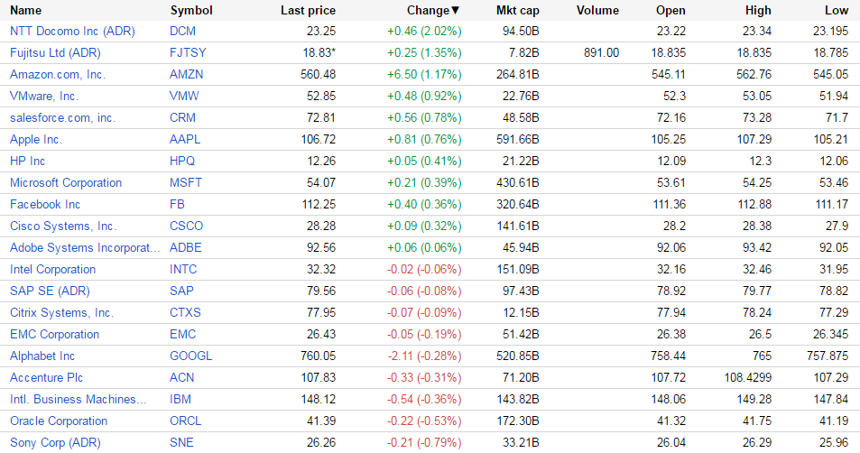This screenshot has height=453, width=860.
Task: Open NTT Docomo Inc (ADR) link
Action: [x=71, y=31]
